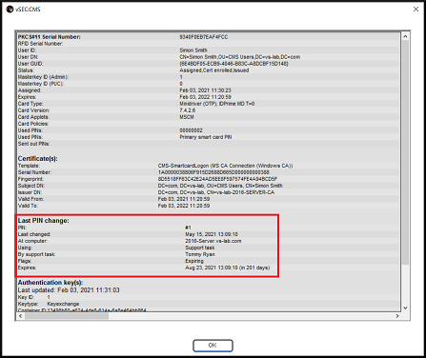Click the horizontal scrollbar right arrow
This screenshot has height=358, width=426.
click(397, 316)
